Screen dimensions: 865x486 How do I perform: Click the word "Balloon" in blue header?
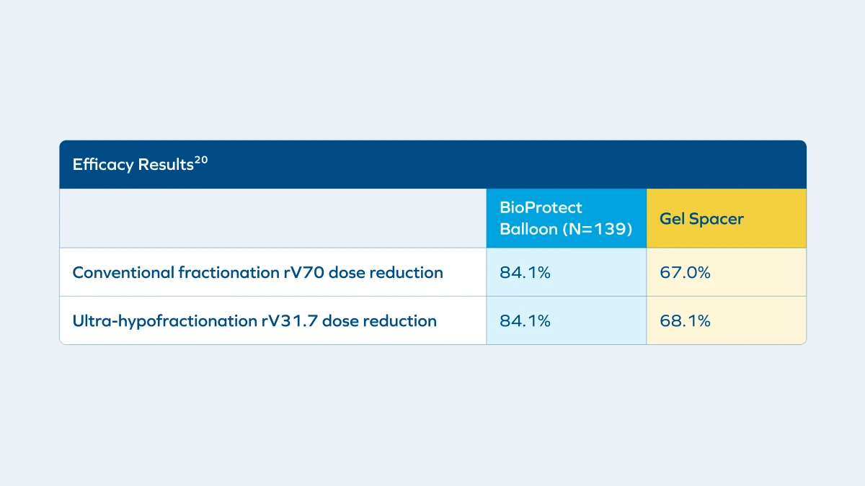(528, 229)
